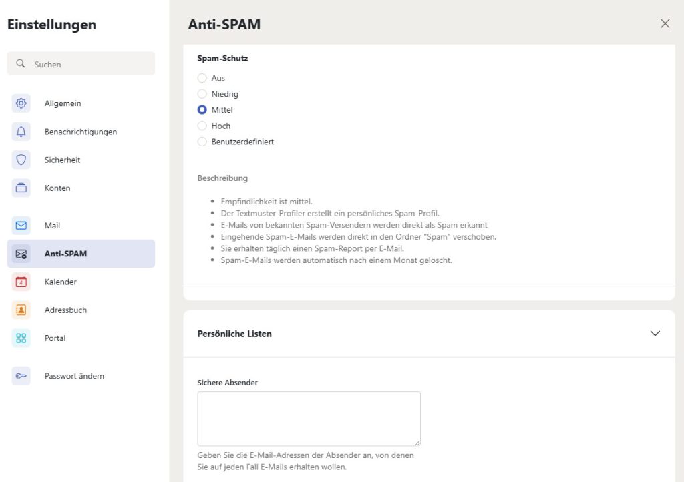This screenshot has height=482, width=684.
Task: Click the Allgemein gear icon
Action: click(x=21, y=103)
